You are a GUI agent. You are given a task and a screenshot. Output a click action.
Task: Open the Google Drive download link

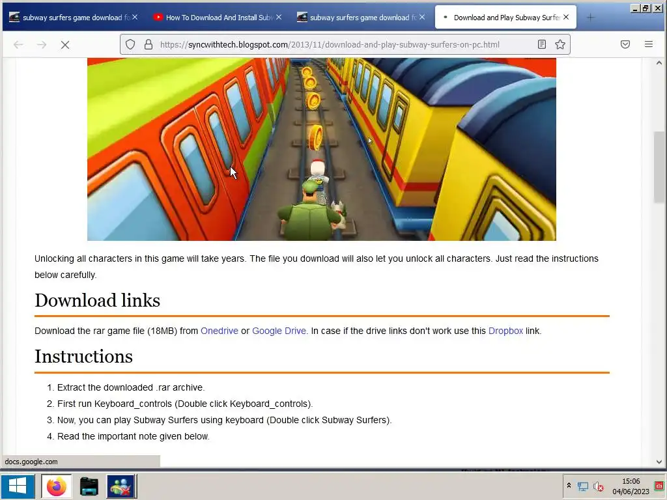[x=279, y=331]
